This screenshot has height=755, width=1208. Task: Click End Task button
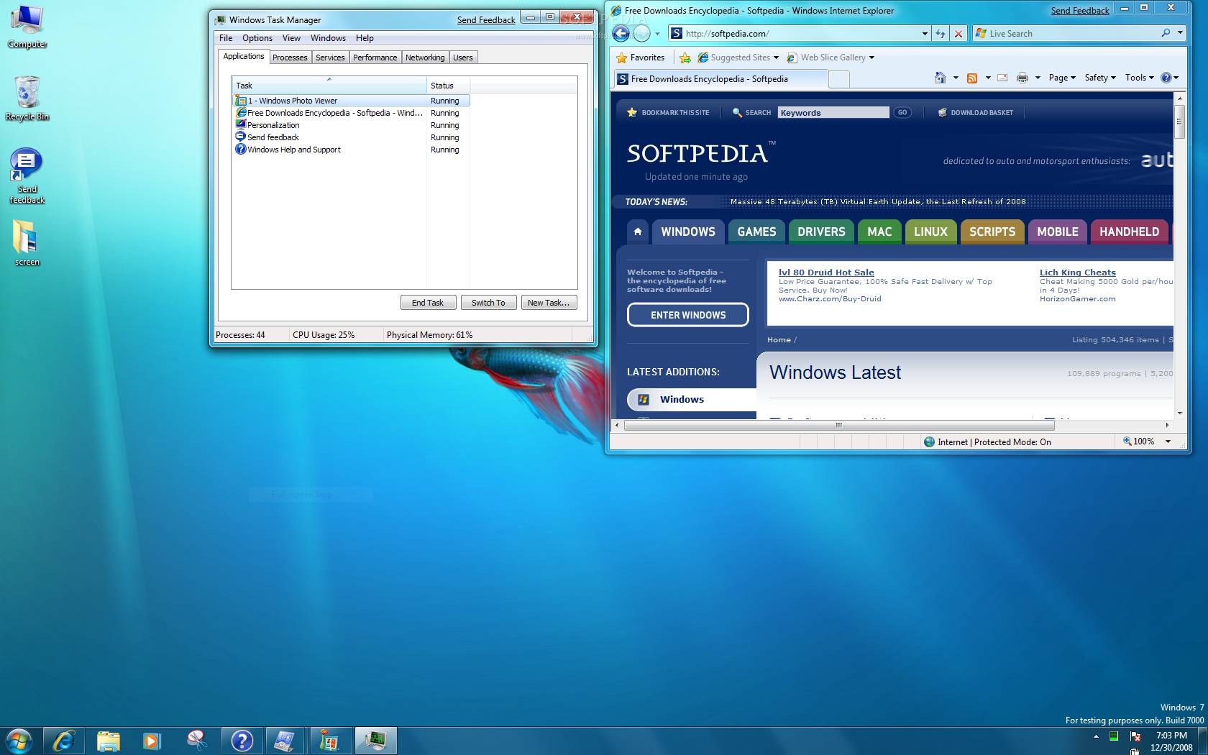point(428,303)
